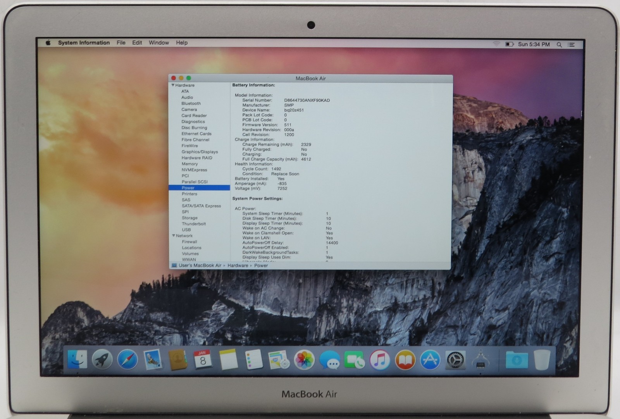Select Parallel SCSI in the sidebar
The image size is (620, 419).
(x=195, y=182)
